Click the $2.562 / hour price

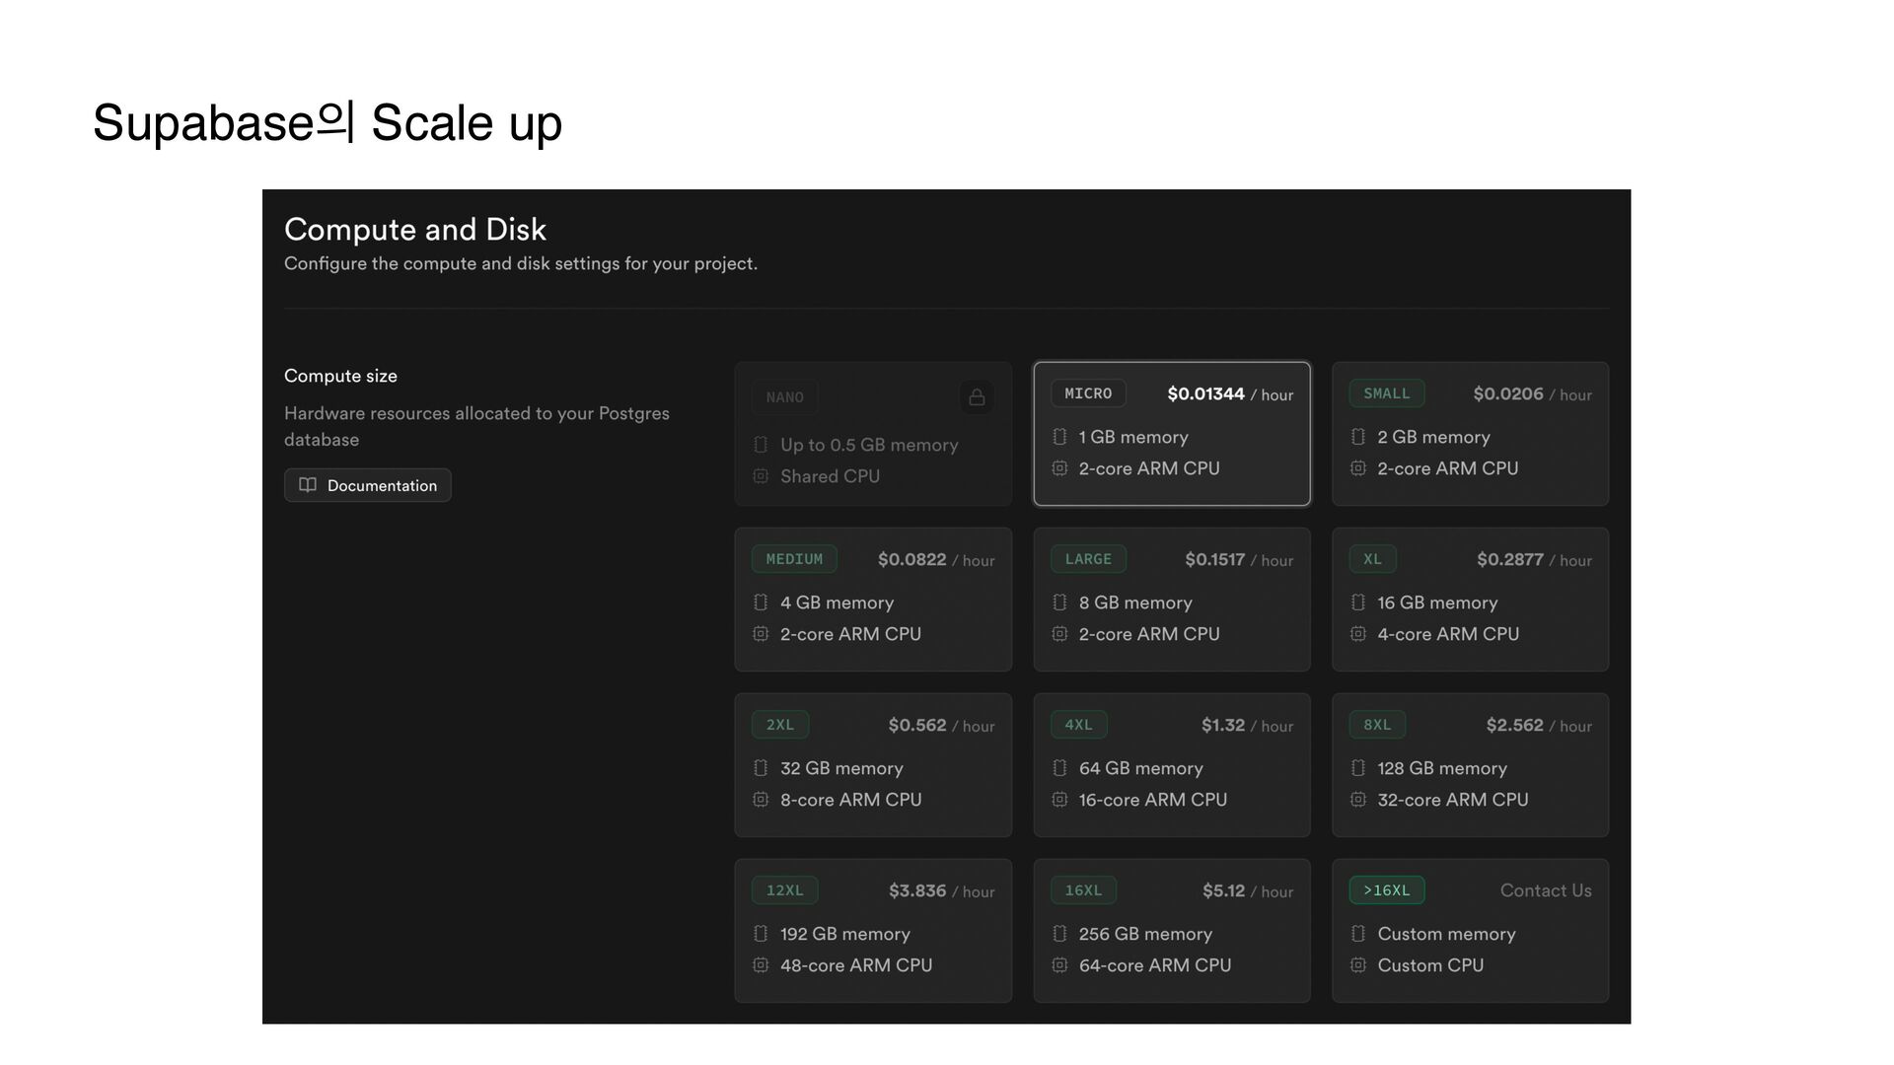pos(1539,726)
